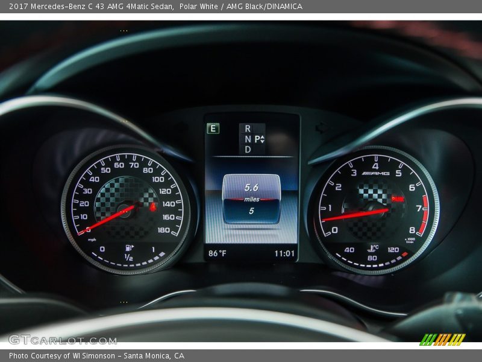The height and width of the screenshot is (362, 482).
Task: Click the tachometer red needle
Action: point(355,215)
